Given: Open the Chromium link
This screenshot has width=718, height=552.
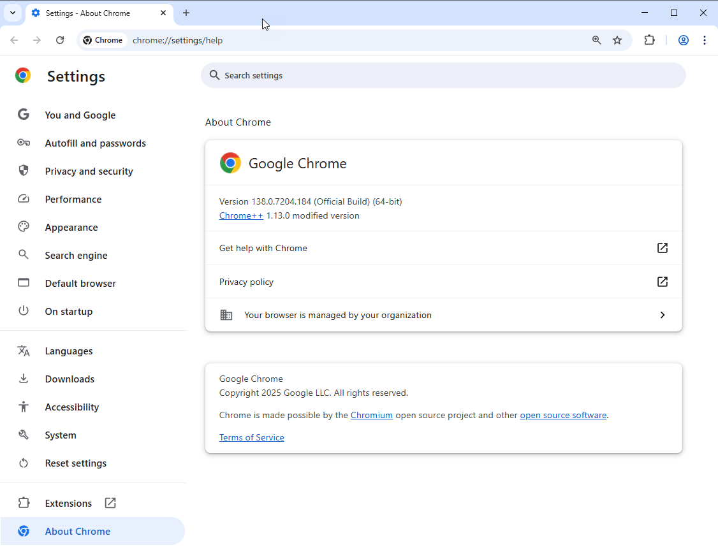Looking at the screenshot, I should pos(371,415).
